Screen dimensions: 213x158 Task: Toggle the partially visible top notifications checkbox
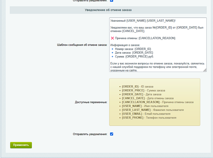point(112,1)
